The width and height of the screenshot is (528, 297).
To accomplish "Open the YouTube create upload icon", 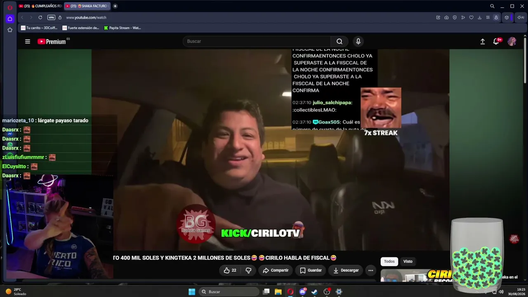I will [483, 41].
